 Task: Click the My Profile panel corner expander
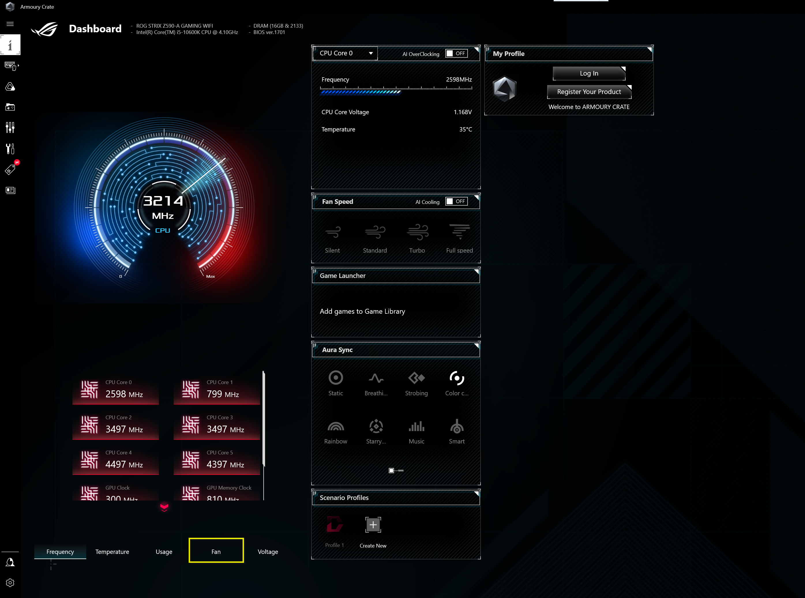point(650,49)
